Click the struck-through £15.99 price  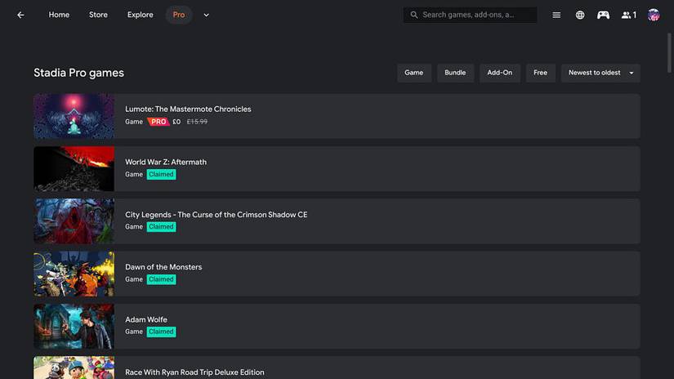click(x=197, y=122)
